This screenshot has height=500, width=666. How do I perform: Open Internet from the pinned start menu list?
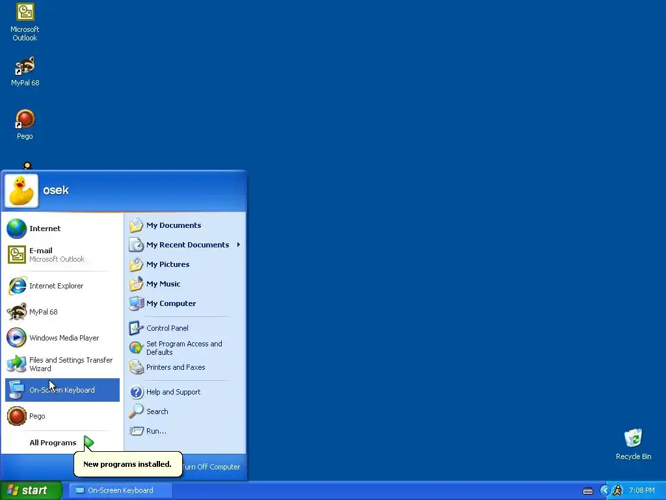point(62,229)
